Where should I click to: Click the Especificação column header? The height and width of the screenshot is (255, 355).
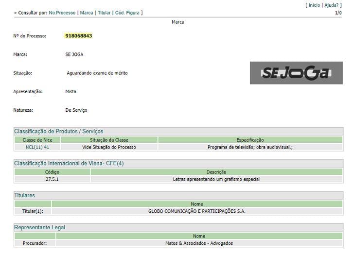click(250, 140)
